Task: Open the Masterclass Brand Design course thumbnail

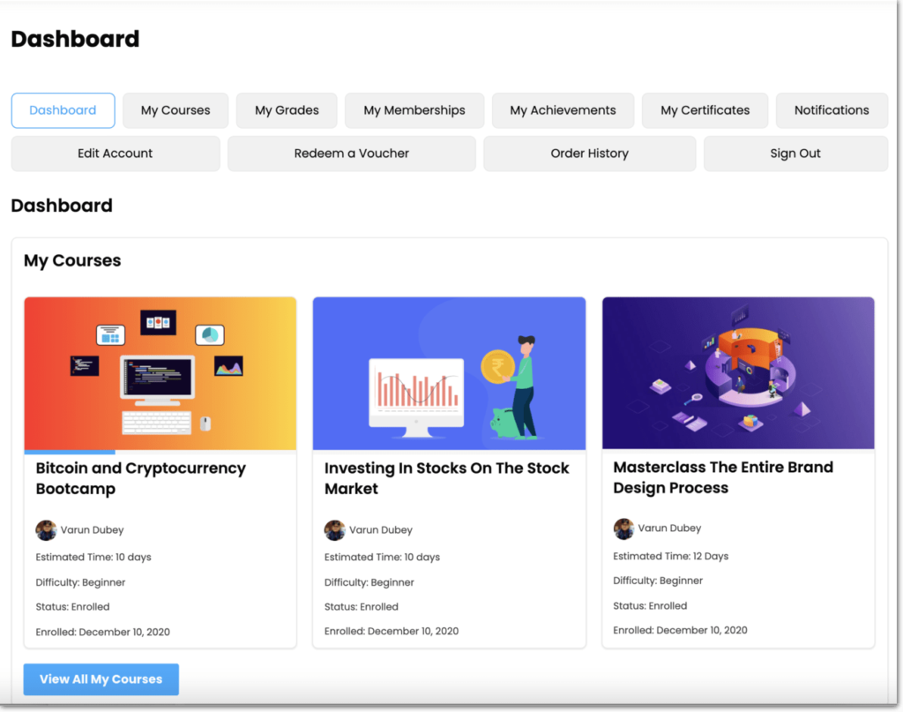Action: [x=738, y=372]
